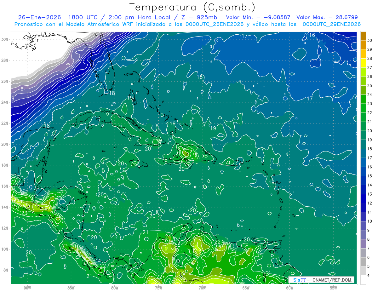Image resolution: width=378 pixels, height=292 pixels.
Task: Click the orange swatch between 29 and 30
Action: coord(363,45)
